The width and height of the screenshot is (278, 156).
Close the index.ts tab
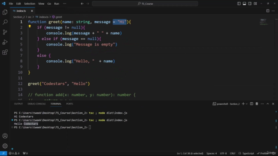pyautogui.click(x=32, y=11)
